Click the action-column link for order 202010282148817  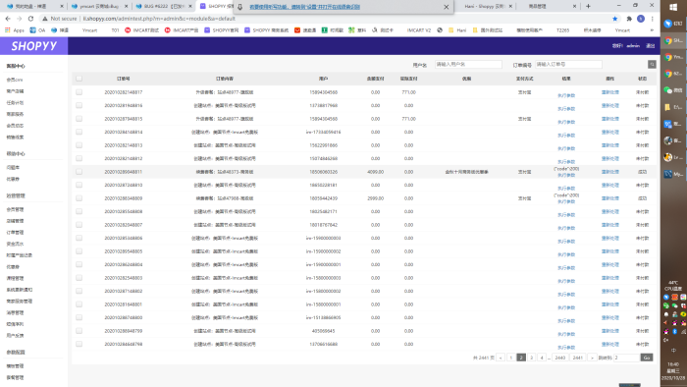(x=609, y=92)
